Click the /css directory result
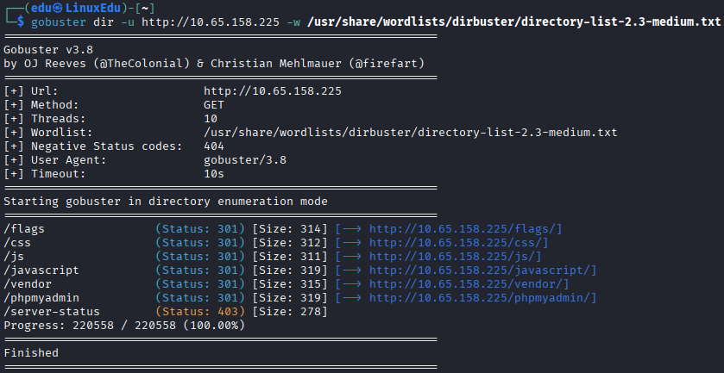 tap(17, 243)
